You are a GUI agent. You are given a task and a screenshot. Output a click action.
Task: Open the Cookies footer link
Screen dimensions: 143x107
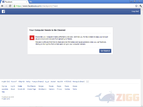click(67, 89)
